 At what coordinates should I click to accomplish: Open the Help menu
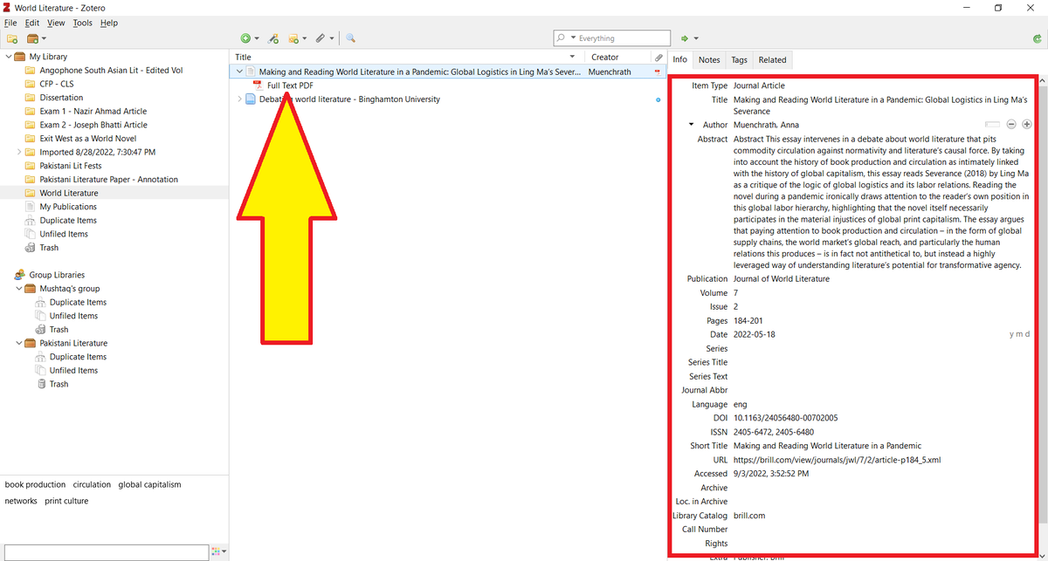[x=108, y=23]
